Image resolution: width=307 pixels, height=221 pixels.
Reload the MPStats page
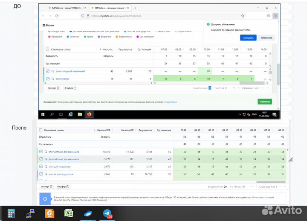click(57, 16)
